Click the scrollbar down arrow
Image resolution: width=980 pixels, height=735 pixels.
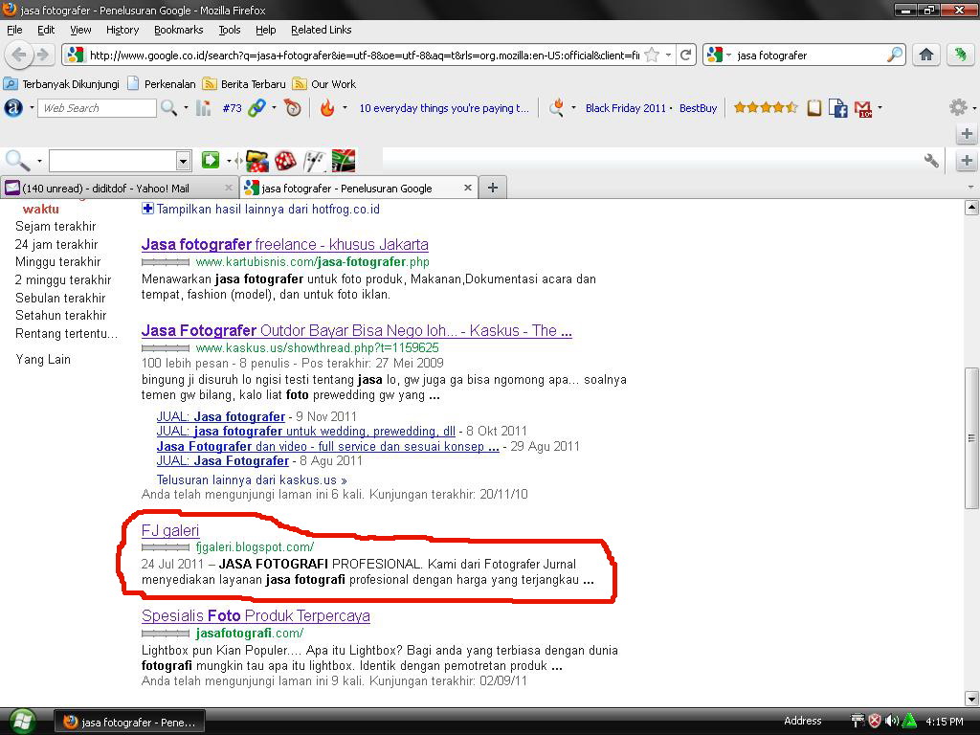click(x=971, y=699)
